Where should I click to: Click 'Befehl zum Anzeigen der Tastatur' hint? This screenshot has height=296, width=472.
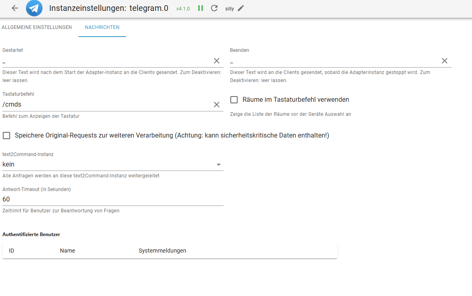(x=41, y=116)
